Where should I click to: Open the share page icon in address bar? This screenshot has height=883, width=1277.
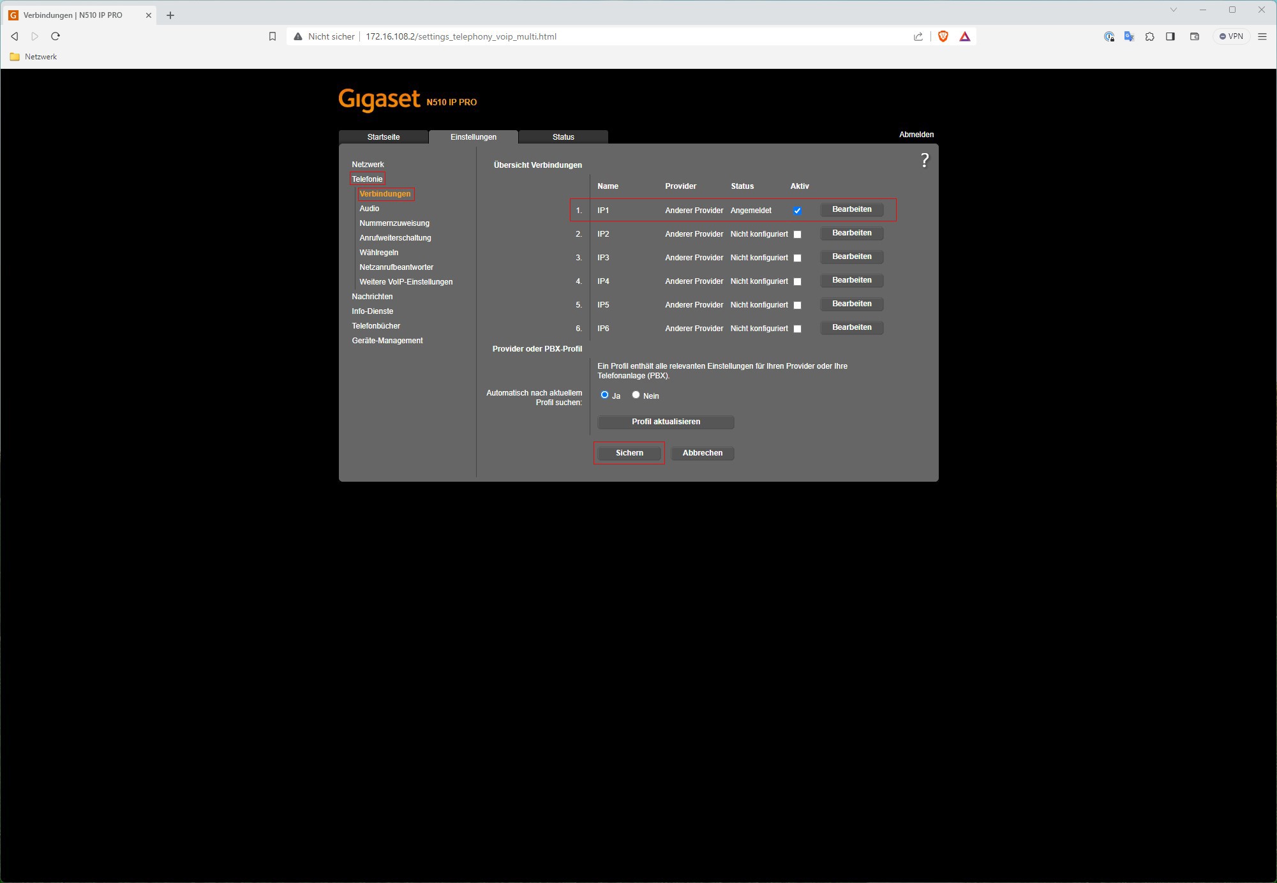pos(918,36)
